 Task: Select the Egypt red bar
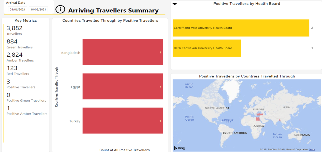click(x=122, y=86)
